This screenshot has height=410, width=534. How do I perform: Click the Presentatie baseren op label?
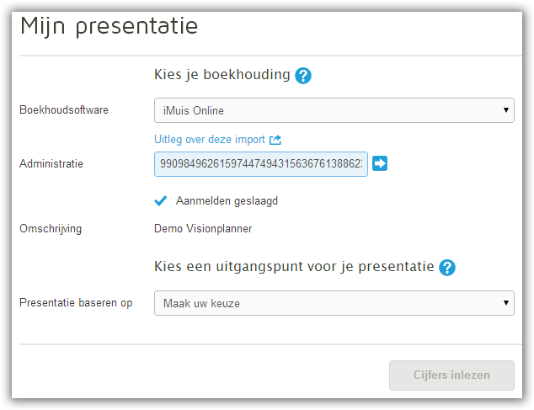[x=76, y=303]
